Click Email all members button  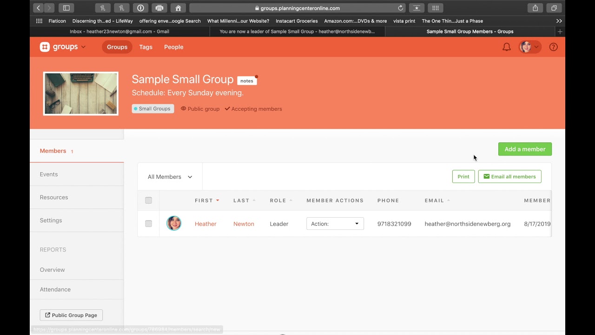pyautogui.click(x=509, y=177)
